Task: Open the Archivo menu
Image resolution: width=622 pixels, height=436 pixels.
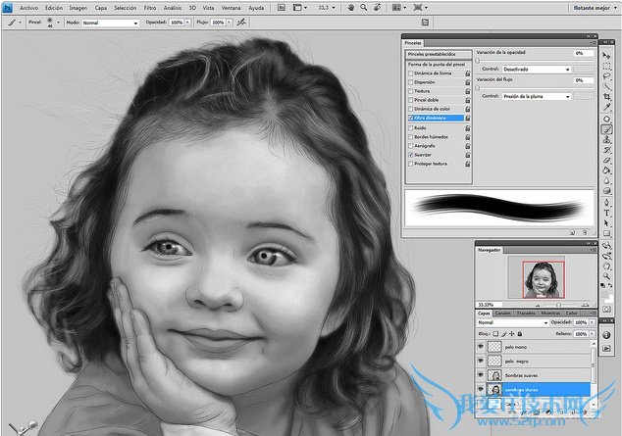Action: click(28, 8)
